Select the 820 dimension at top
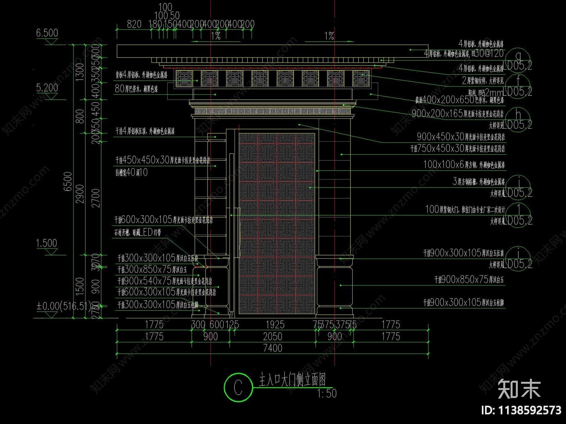This screenshot has width=566, height=424. coord(134,24)
